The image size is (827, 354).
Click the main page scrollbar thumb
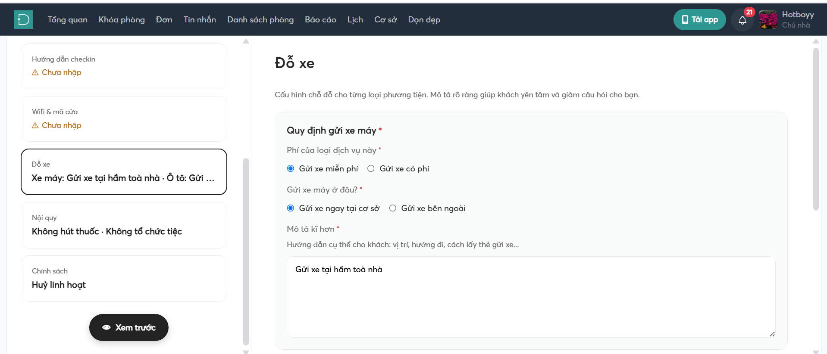816,129
